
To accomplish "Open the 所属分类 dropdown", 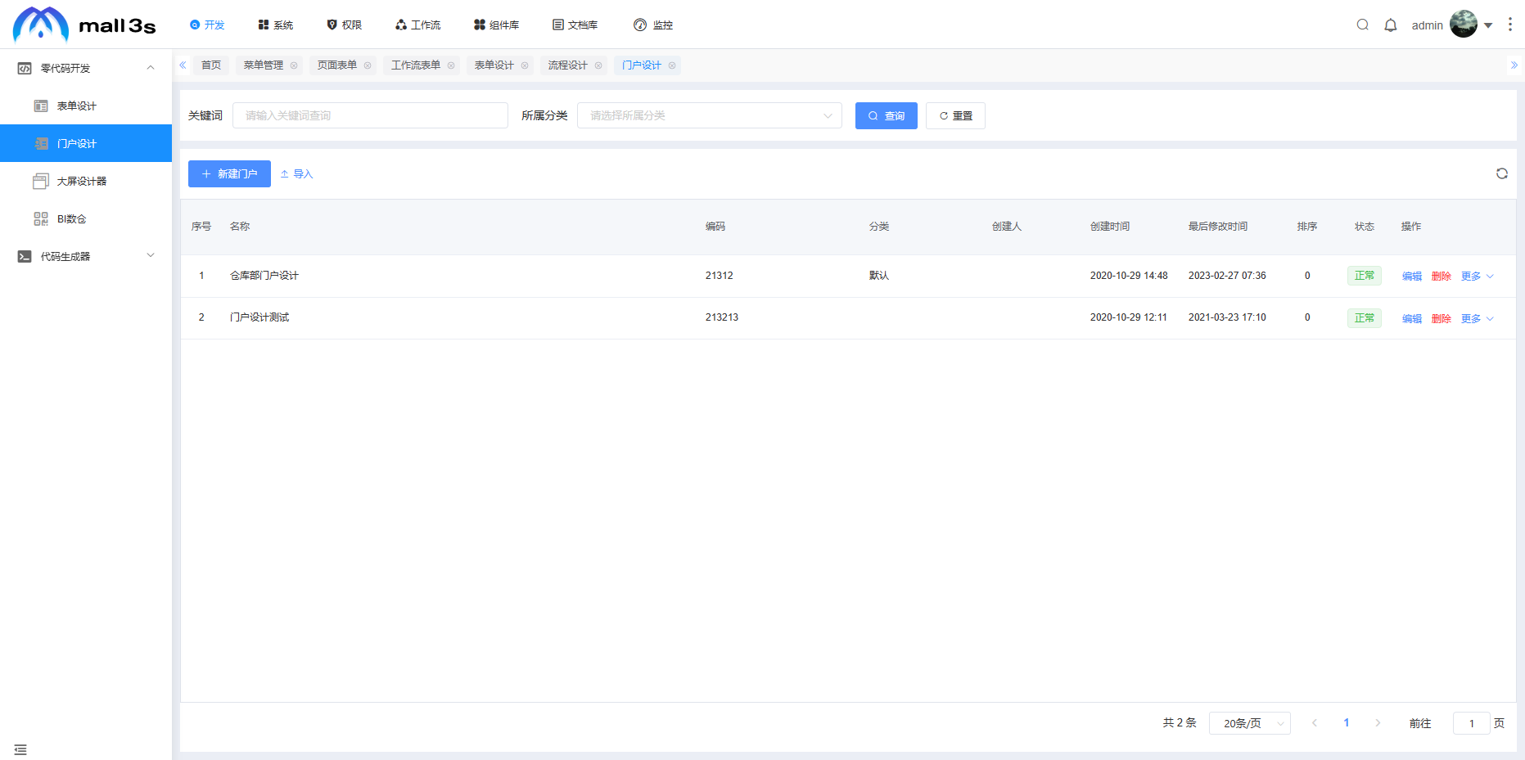I will [x=710, y=115].
